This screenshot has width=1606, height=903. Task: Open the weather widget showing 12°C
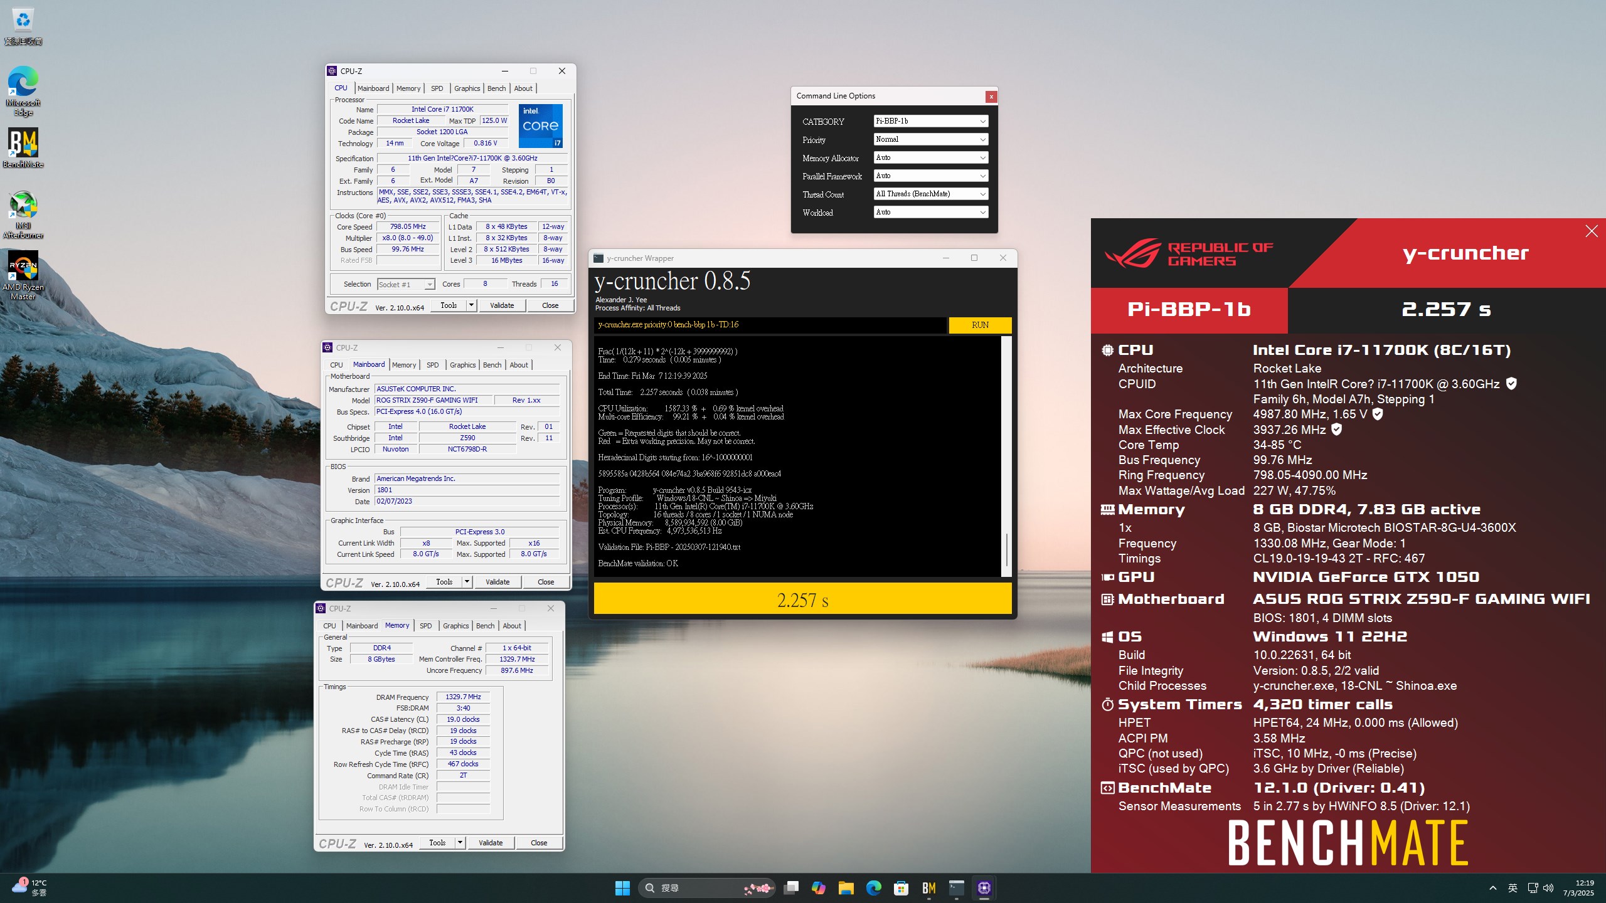[x=30, y=887]
